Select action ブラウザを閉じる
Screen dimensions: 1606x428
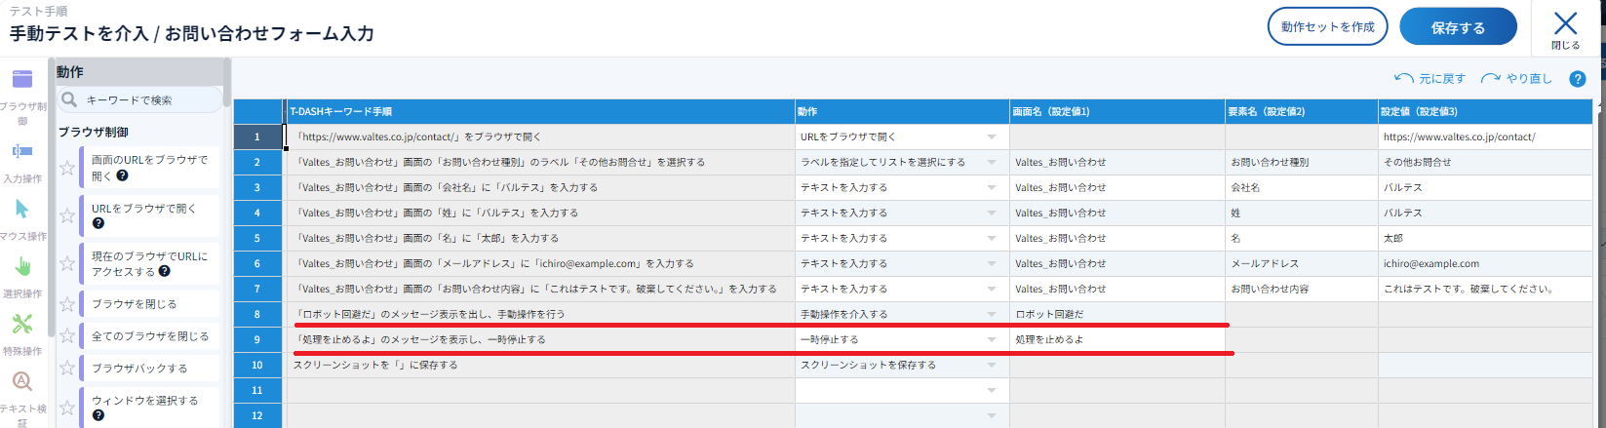[x=149, y=304]
